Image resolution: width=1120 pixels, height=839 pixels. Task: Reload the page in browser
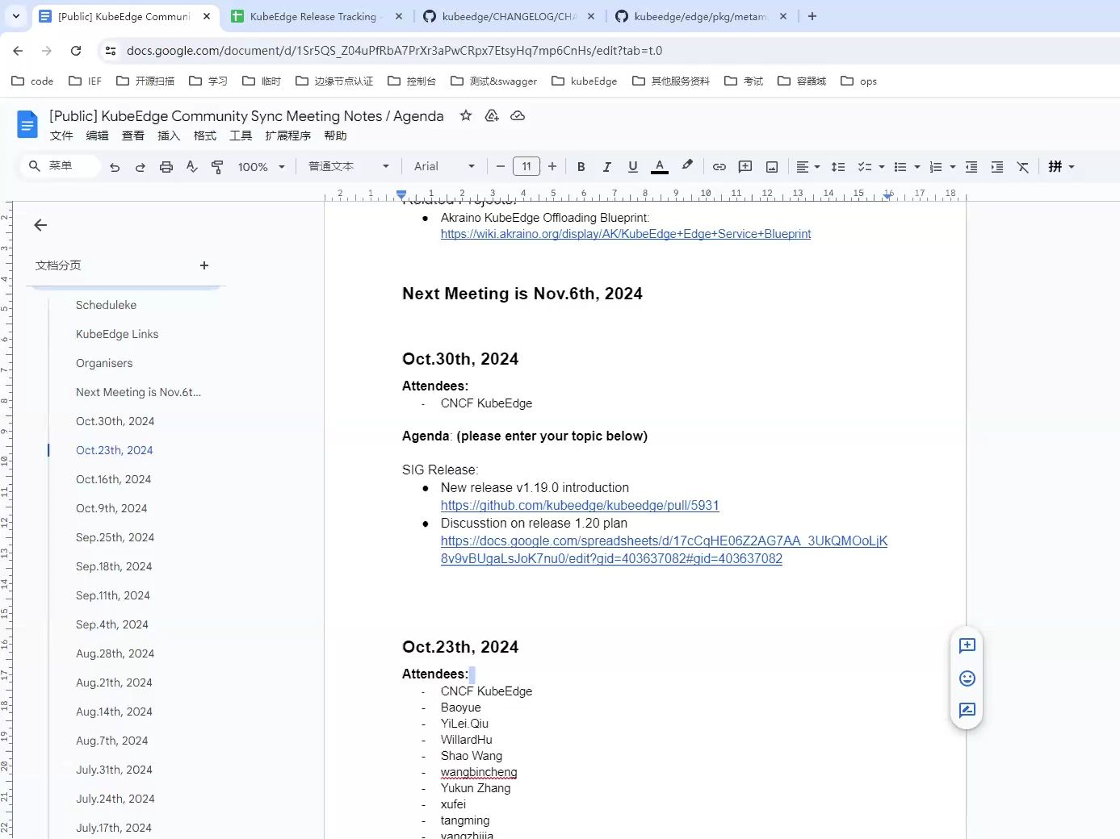click(x=76, y=50)
